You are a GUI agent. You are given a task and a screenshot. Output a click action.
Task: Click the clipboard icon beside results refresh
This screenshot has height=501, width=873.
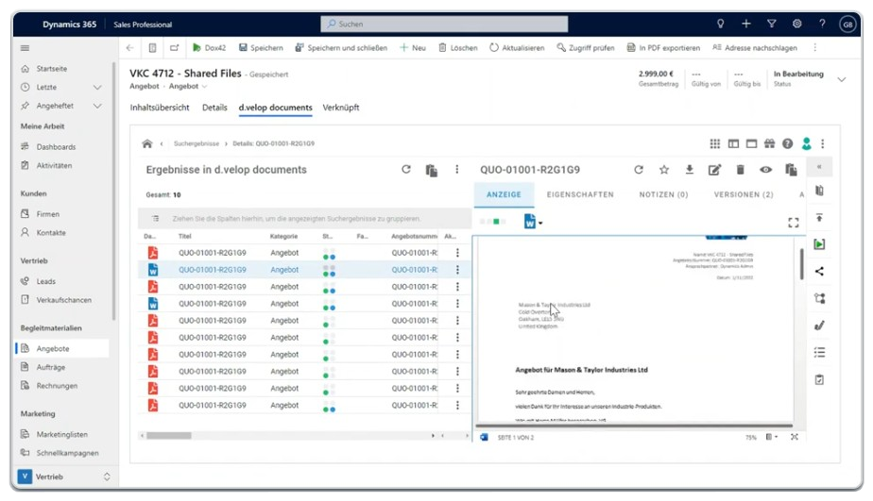[431, 170]
